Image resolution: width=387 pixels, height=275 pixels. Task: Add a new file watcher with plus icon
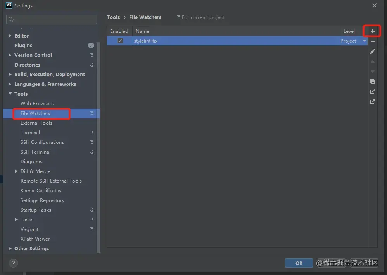372,31
